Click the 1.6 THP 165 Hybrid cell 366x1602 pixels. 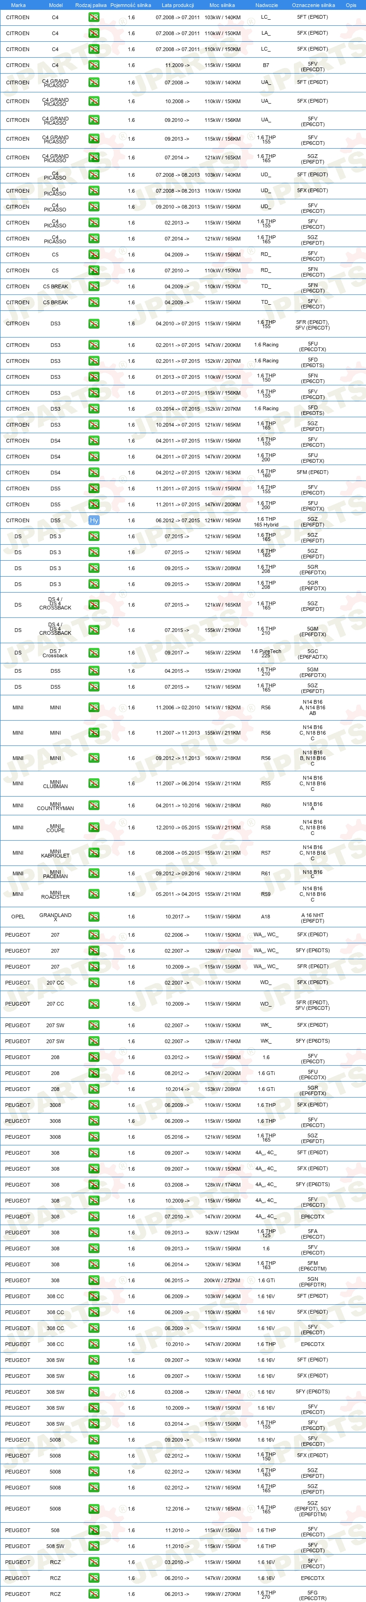coord(266,521)
